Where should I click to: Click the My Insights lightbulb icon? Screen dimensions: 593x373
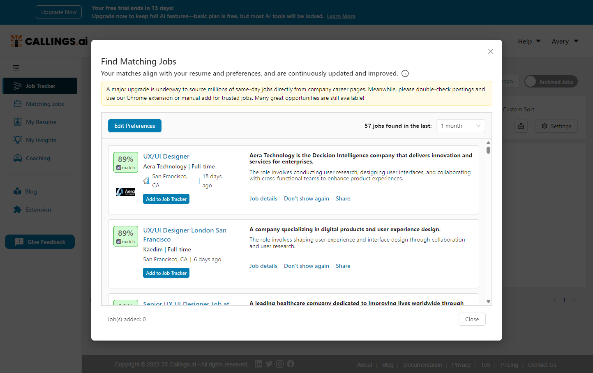17,140
